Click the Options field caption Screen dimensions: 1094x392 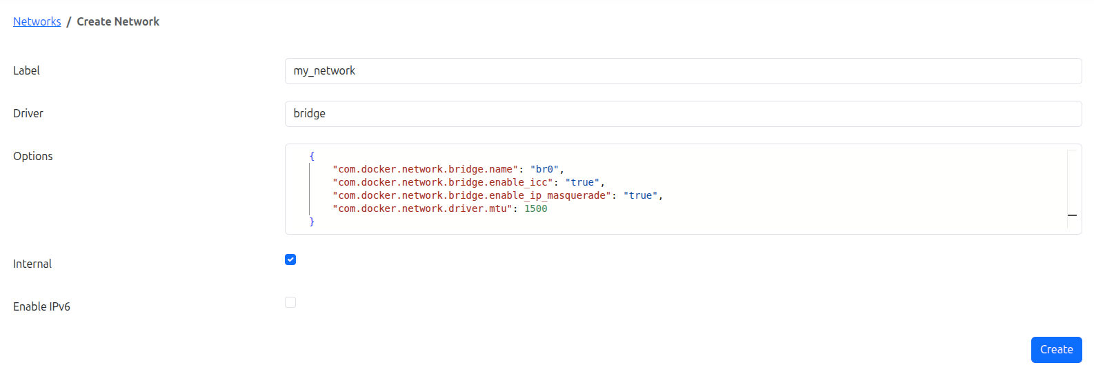(33, 156)
